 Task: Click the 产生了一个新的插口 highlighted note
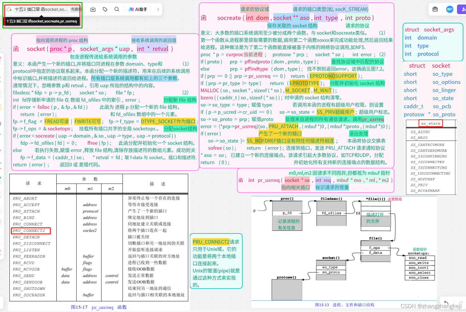point(280,134)
